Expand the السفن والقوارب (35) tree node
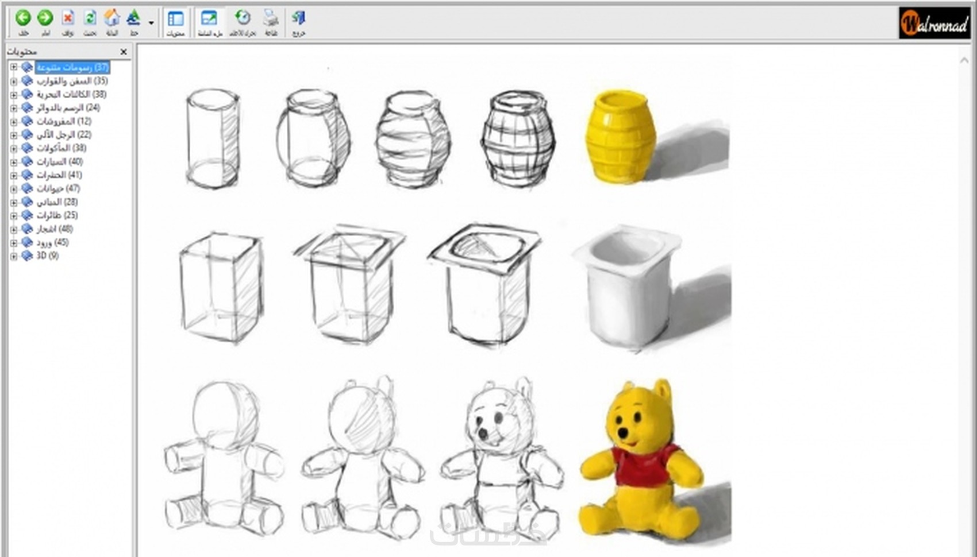The width and height of the screenshot is (977, 557). tap(14, 81)
